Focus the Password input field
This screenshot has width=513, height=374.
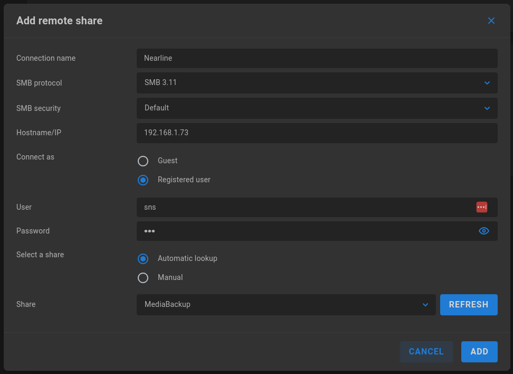click(317, 231)
